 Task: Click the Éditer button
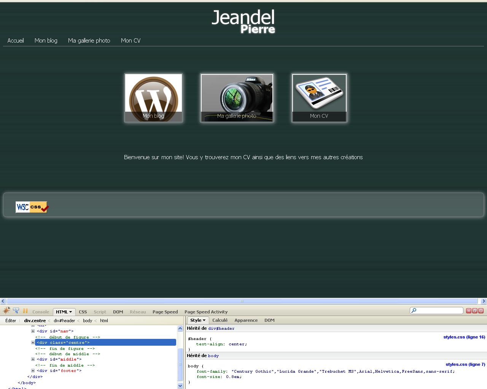(x=11, y=321)
